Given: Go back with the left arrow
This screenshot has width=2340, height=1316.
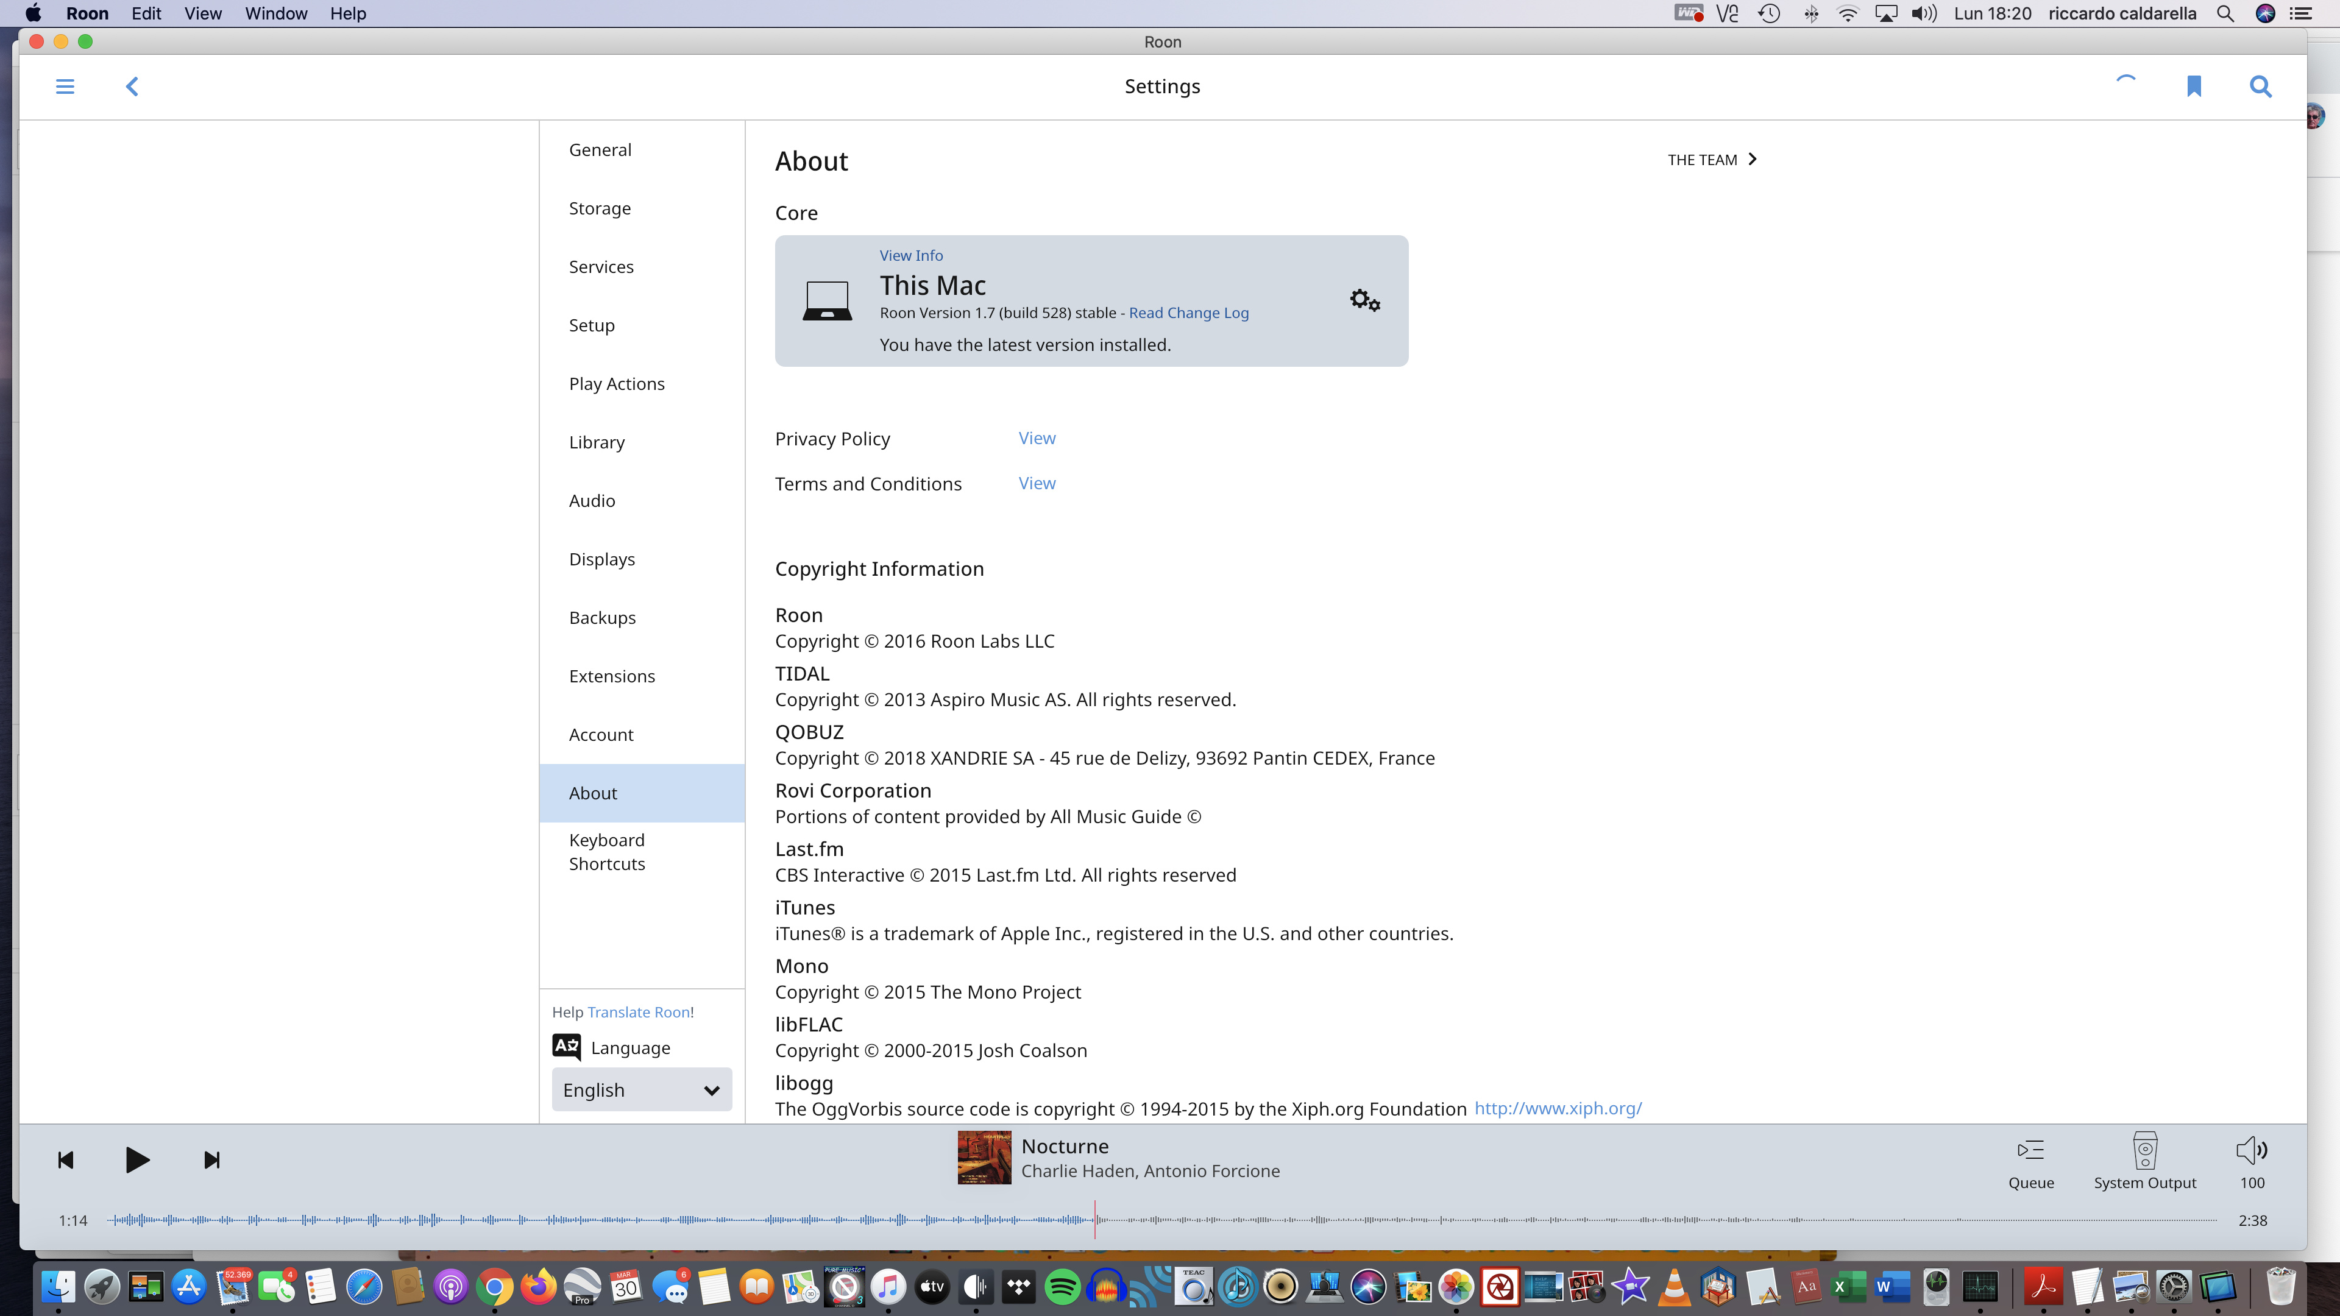Looking at the screenshot, I should point(132,87).
